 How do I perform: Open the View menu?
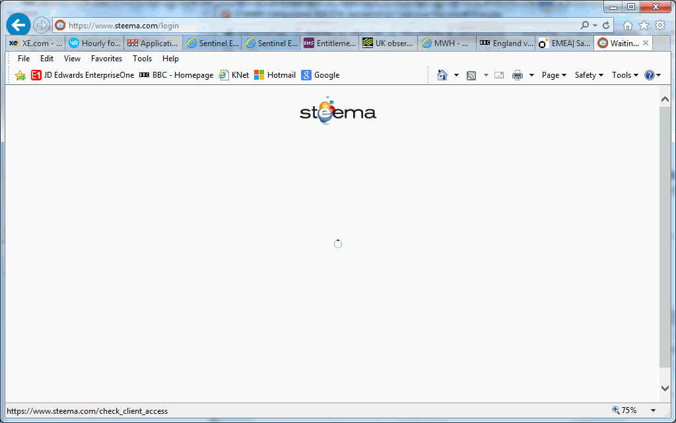[72, 59]
